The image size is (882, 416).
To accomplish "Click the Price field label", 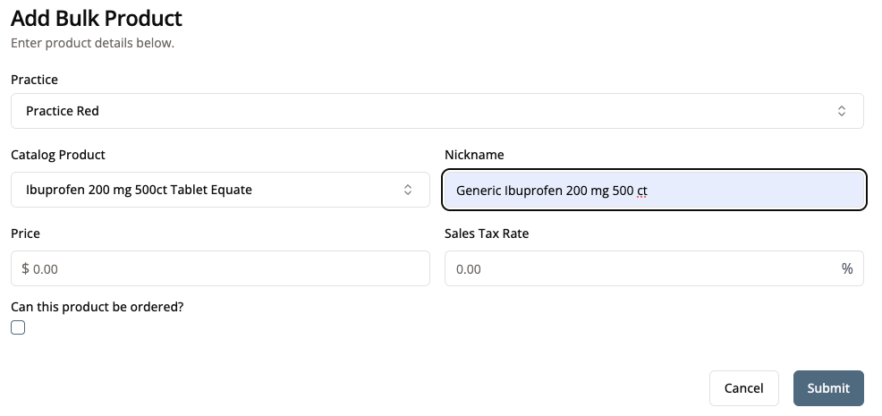I will [25, 233].
